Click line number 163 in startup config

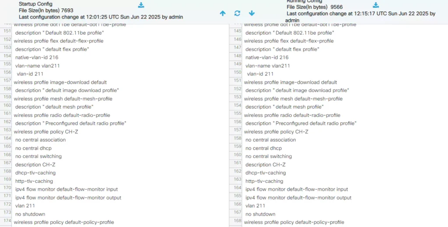pyautogui.click(x=7, y=130)
